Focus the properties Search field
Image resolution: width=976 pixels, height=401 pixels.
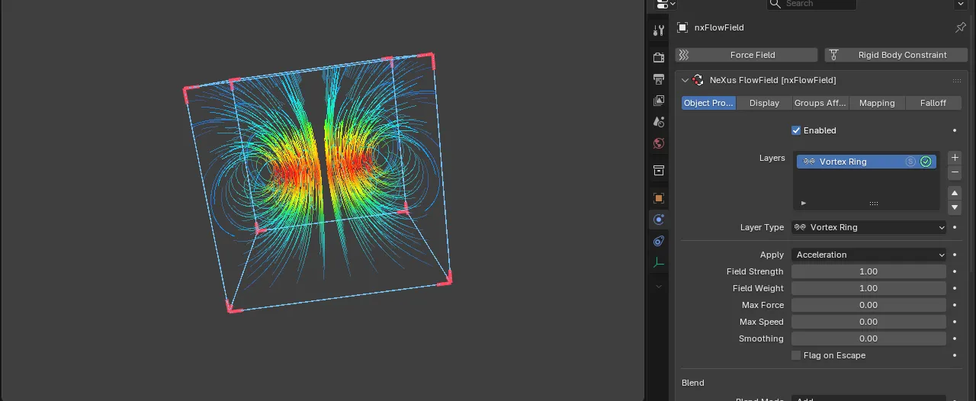tap(811, 4)
